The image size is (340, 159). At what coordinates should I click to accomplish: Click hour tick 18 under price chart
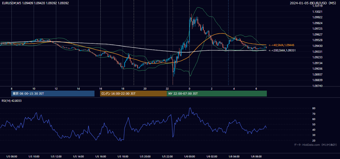pos(123,89)
